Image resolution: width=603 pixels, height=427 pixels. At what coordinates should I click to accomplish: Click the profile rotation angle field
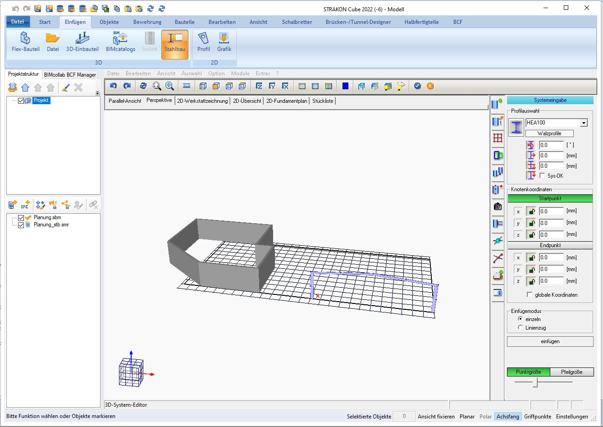pyautogui.click(x=551, y=145)
